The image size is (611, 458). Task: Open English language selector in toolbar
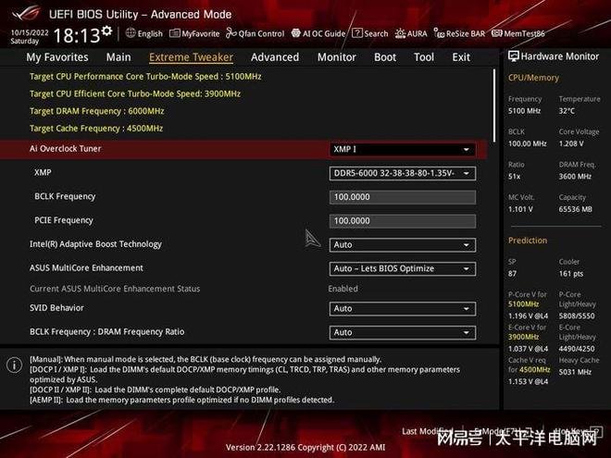pos(143,33)
